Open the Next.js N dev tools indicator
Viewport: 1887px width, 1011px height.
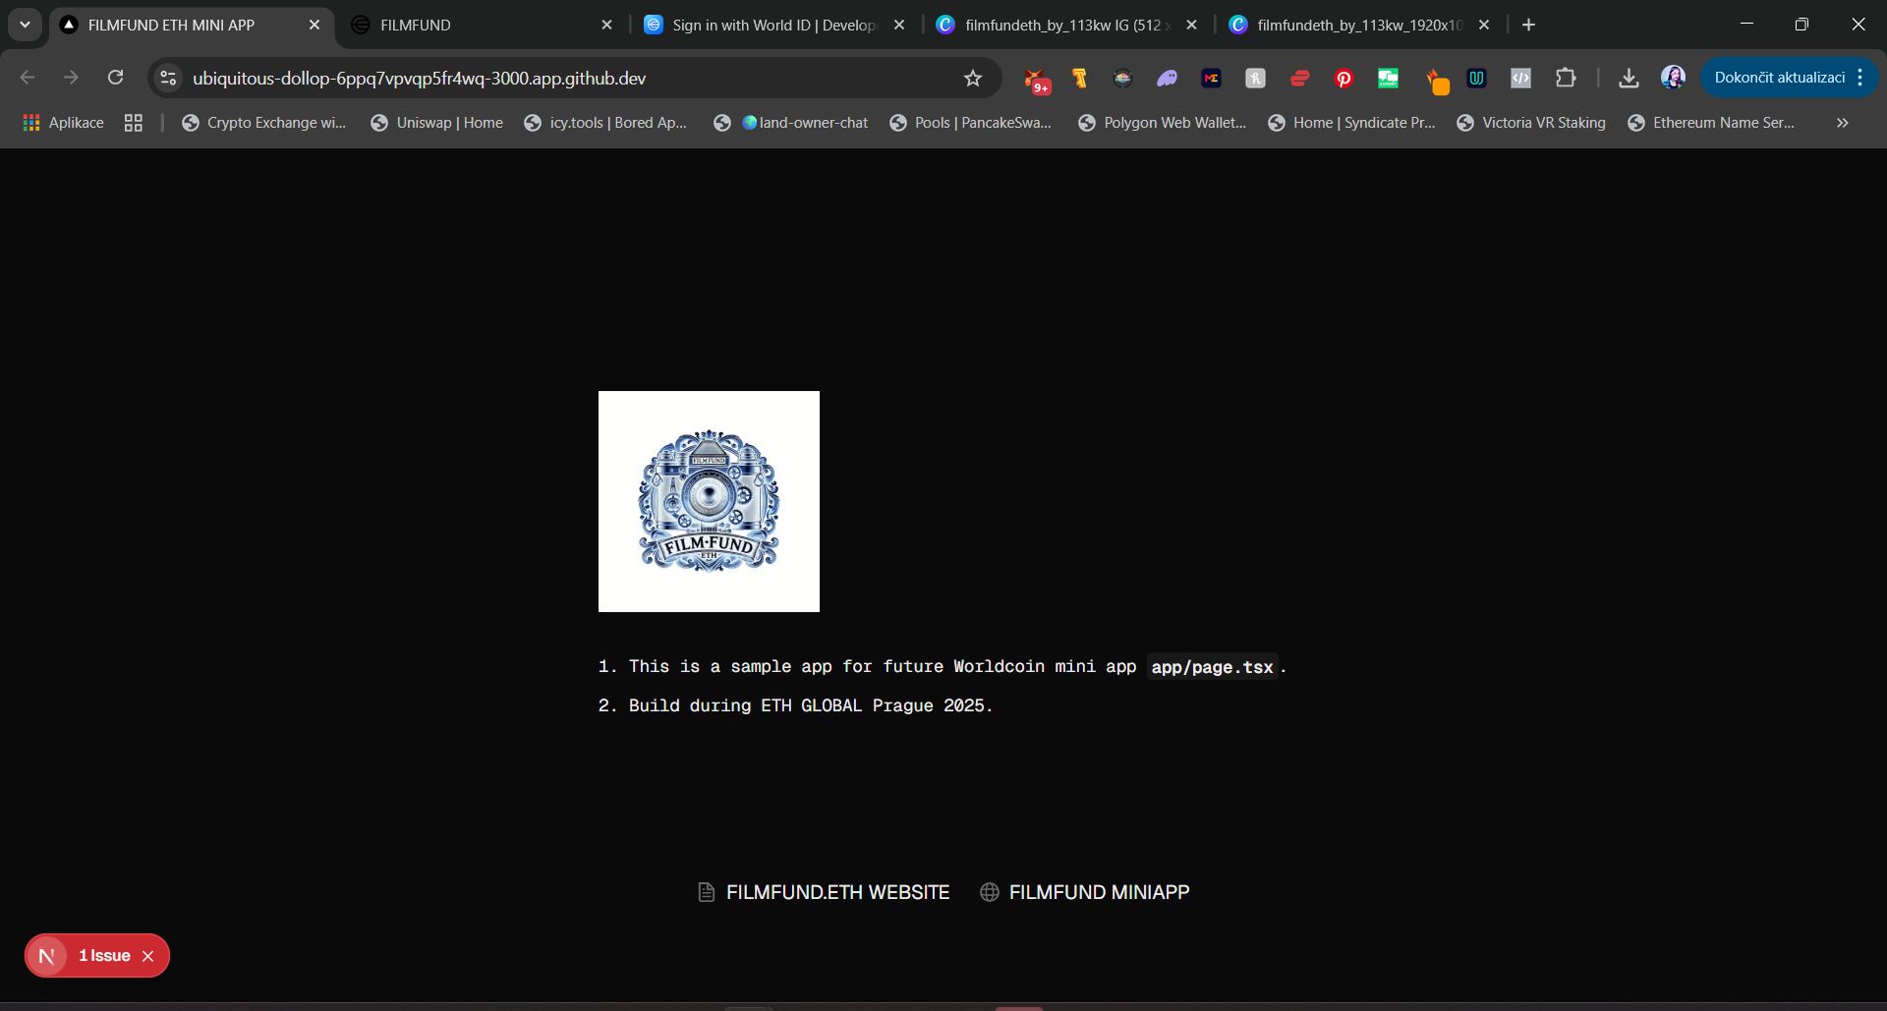(x=46, y=956)
